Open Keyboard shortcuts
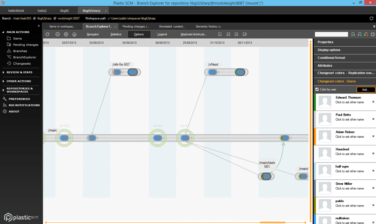The height and width of the screenshot is (224, 376). [x=193, y=34]
